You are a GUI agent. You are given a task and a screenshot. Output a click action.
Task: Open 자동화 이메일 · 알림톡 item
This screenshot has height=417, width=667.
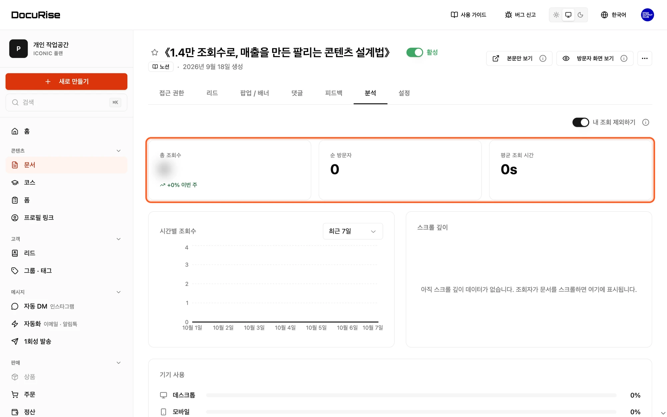coord(66,324)
